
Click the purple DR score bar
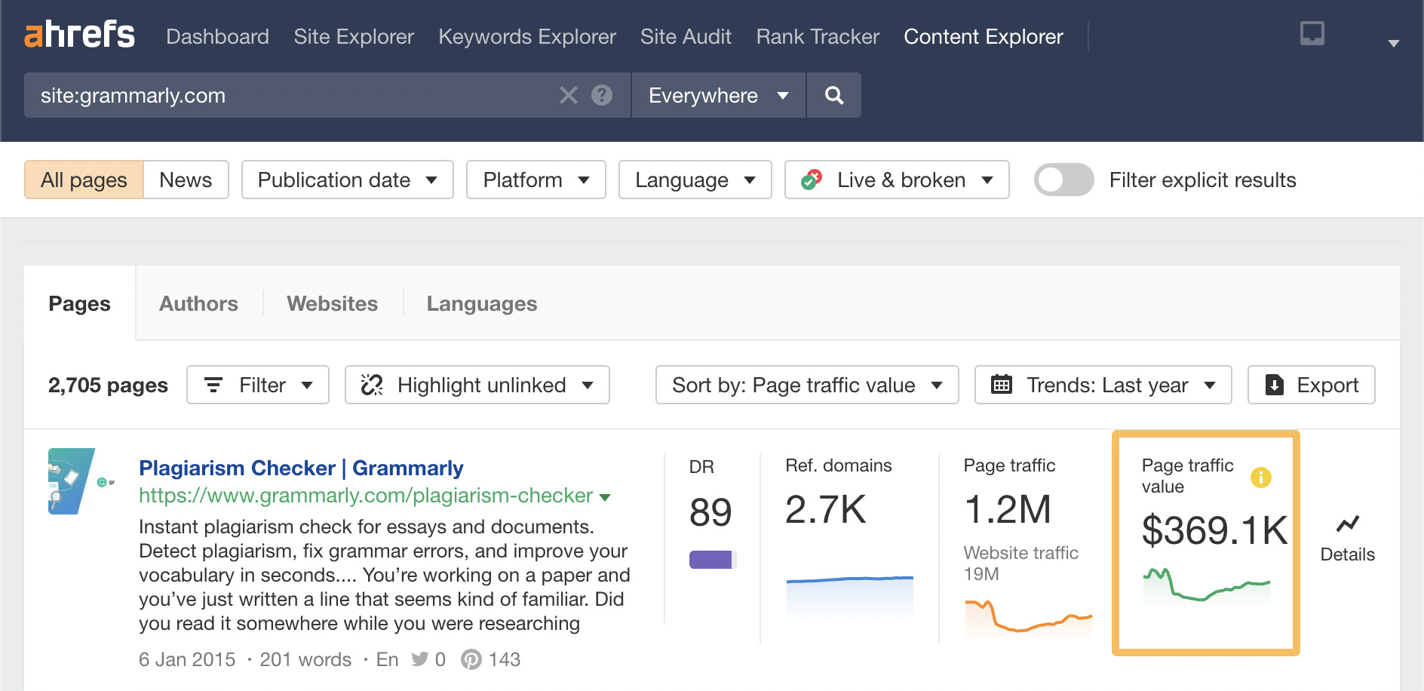pyautogui.click(x=710, y=560)
